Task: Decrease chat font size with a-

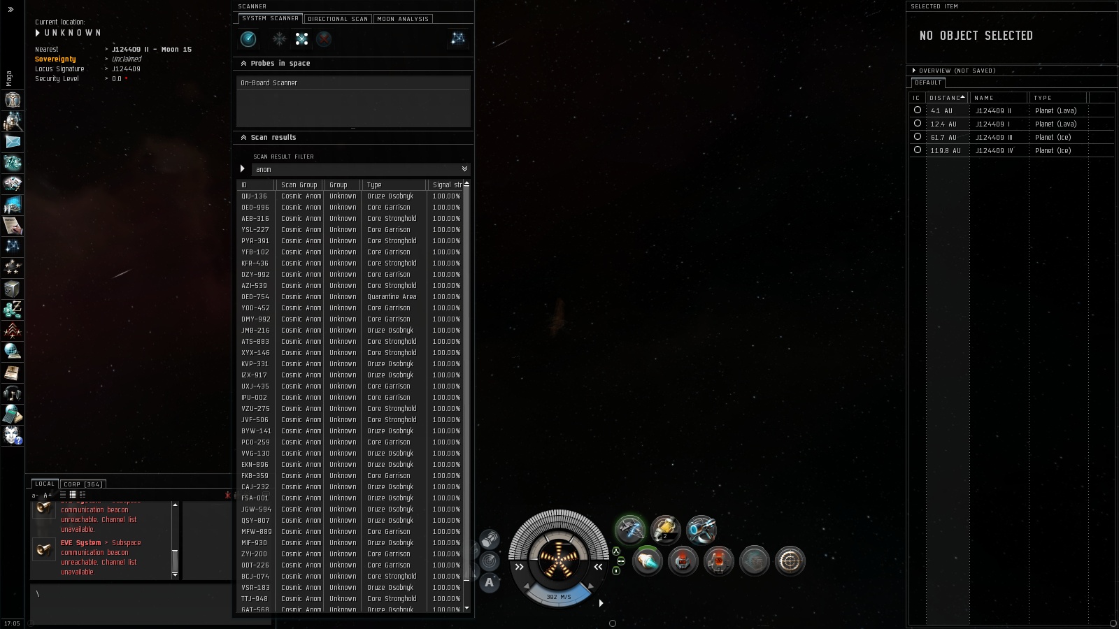Action: point(36,496)
